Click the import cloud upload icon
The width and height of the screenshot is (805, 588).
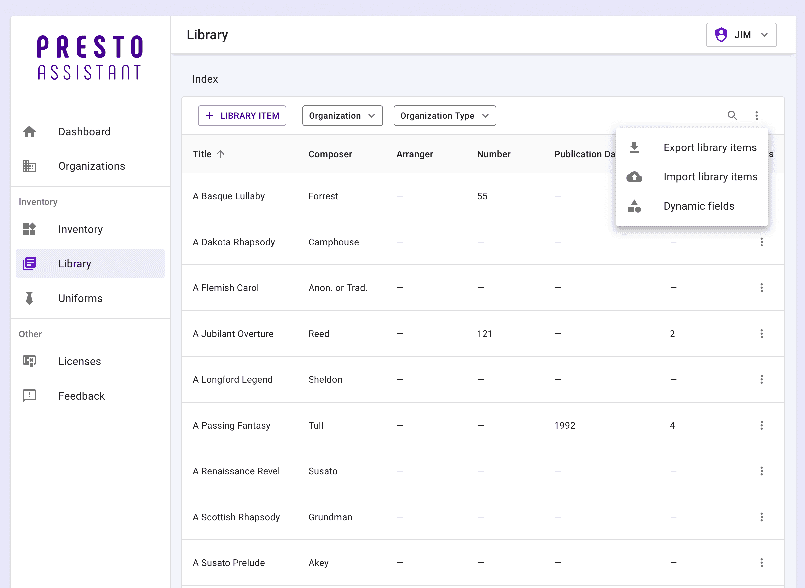pos(634,176)
